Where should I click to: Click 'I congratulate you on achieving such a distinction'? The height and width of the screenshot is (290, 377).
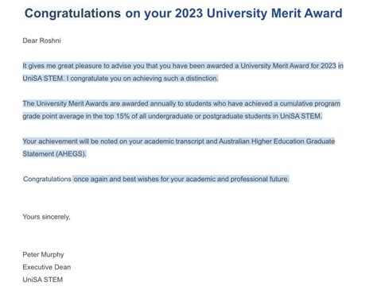142,79
